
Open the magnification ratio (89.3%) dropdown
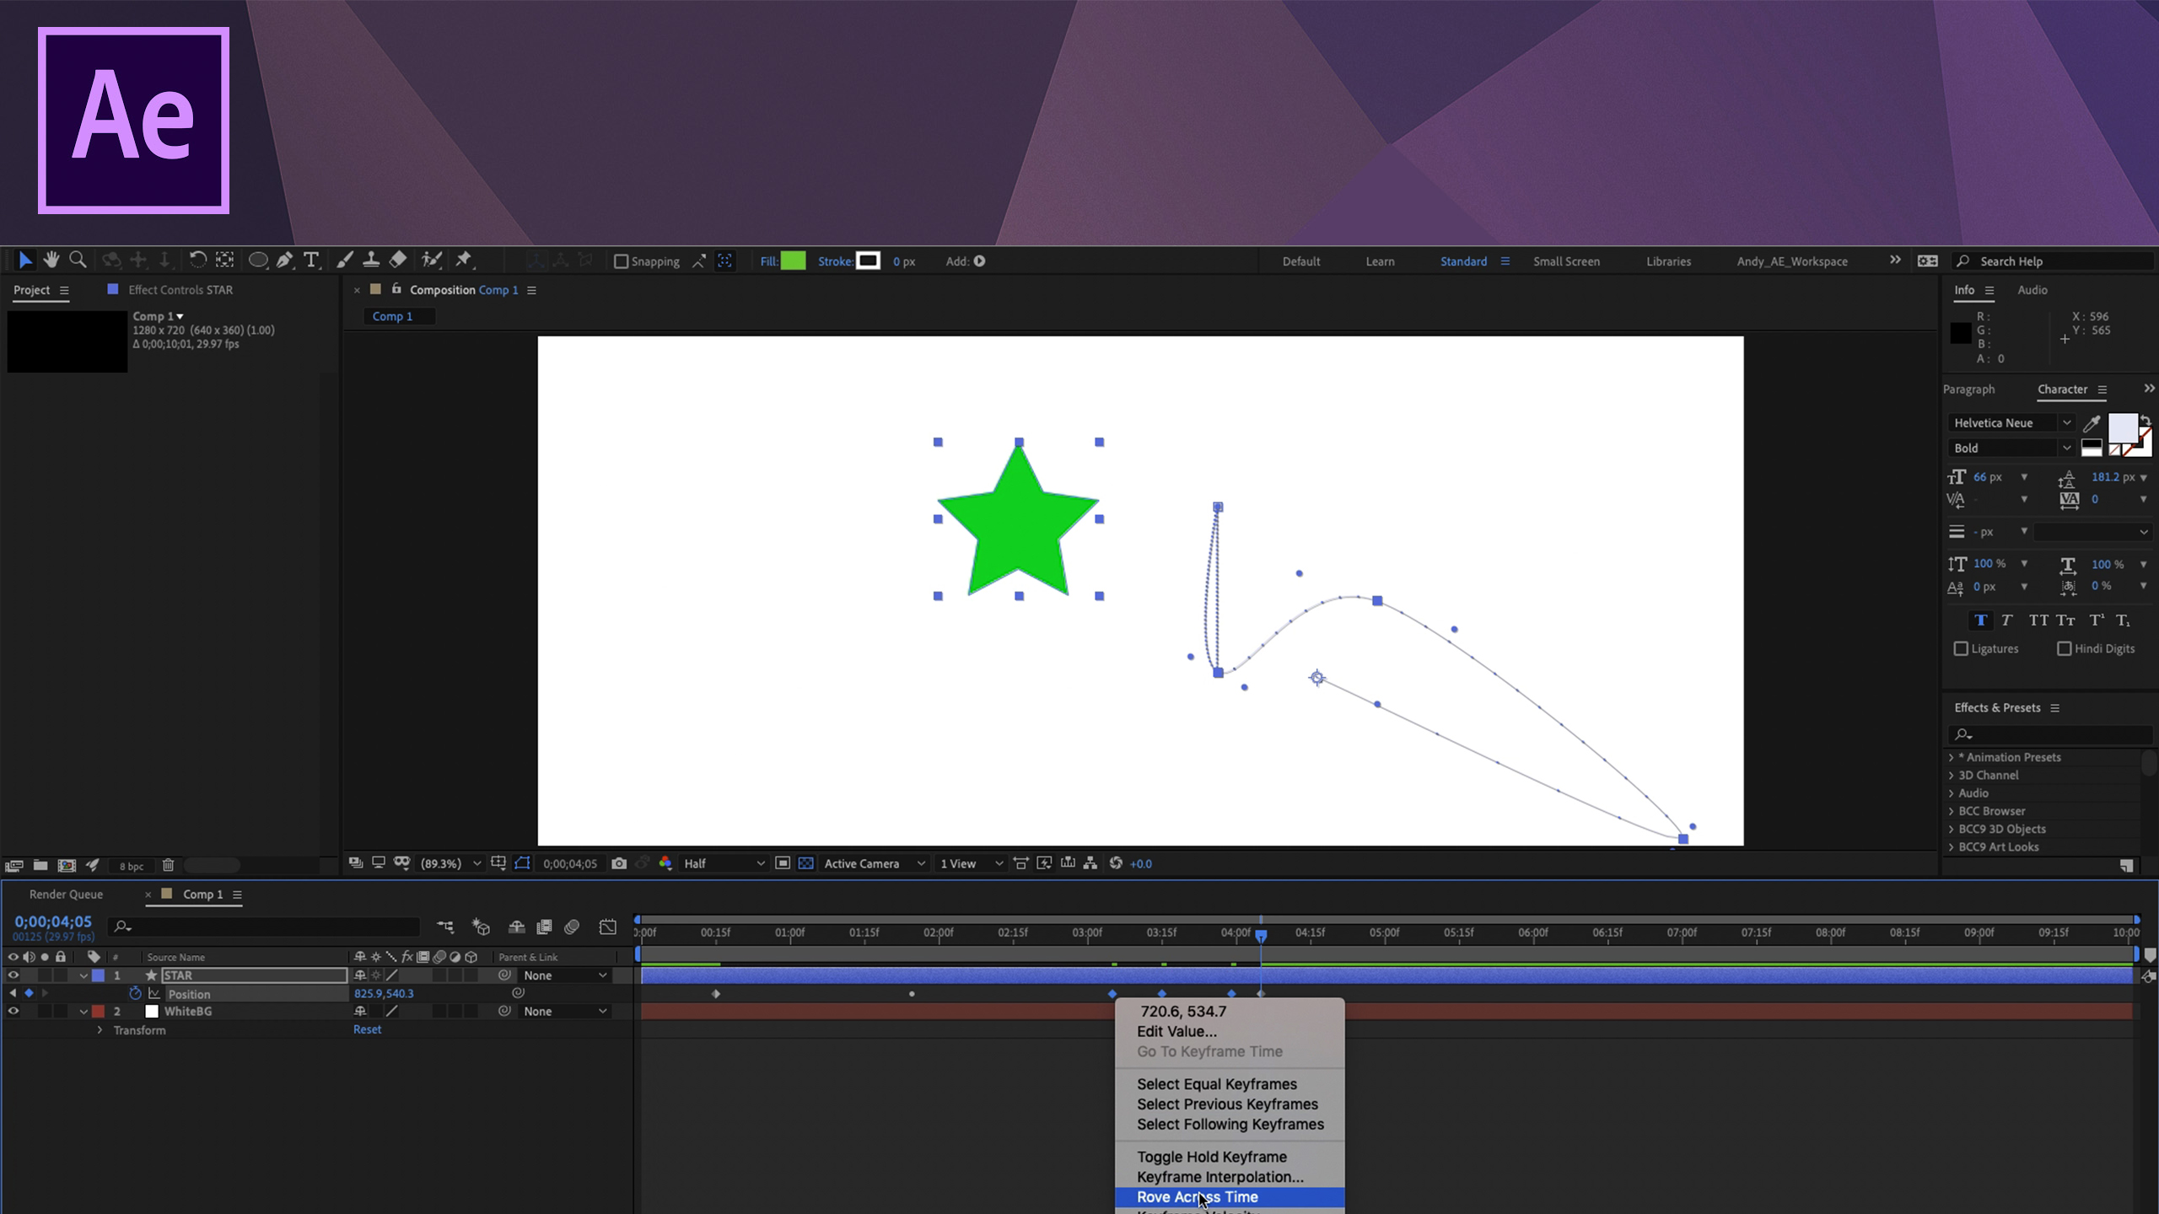(x=451, y=863)
